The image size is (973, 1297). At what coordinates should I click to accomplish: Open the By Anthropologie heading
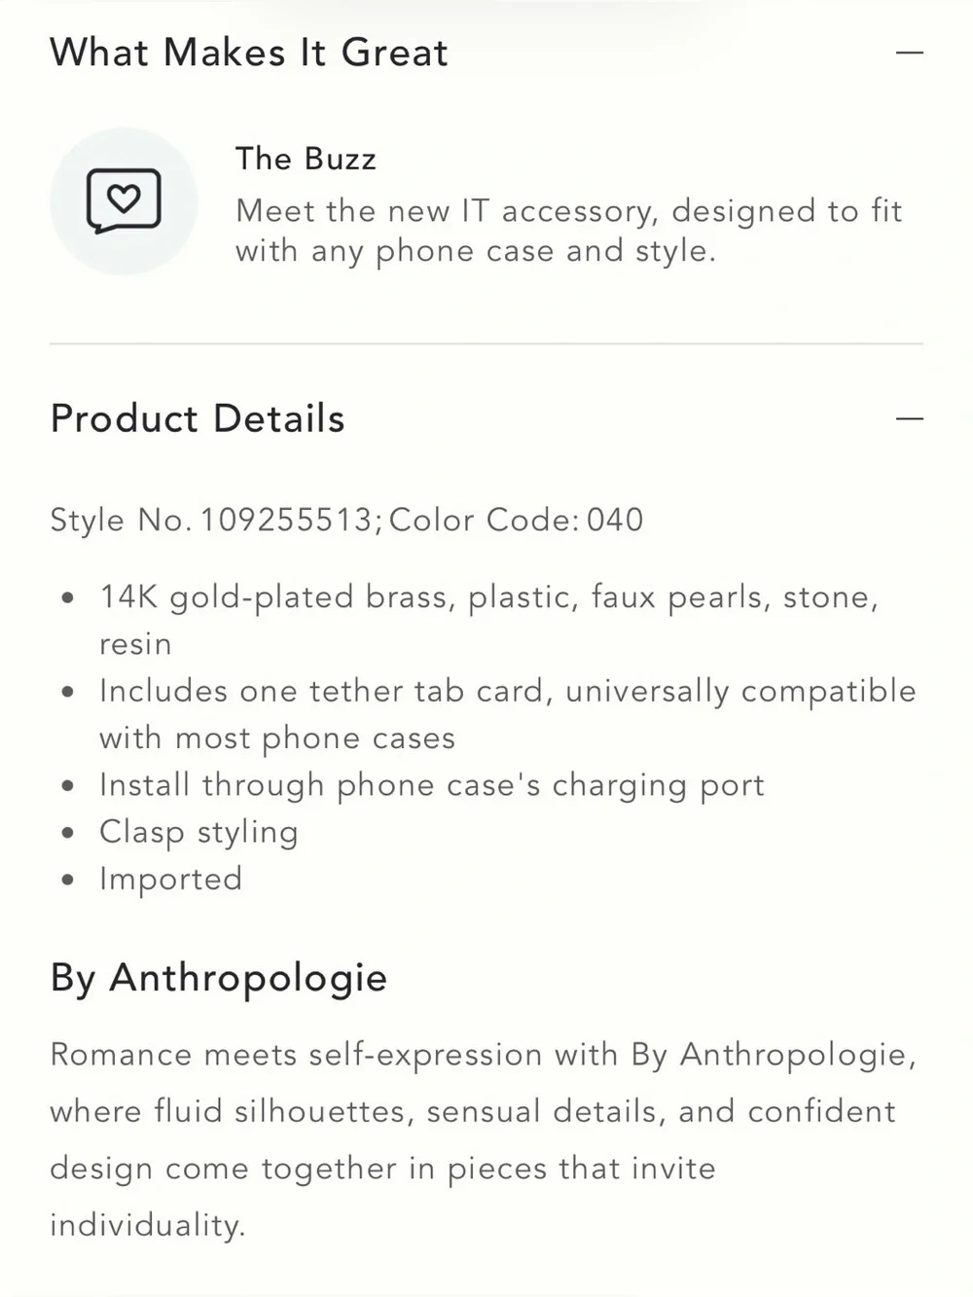219,978
